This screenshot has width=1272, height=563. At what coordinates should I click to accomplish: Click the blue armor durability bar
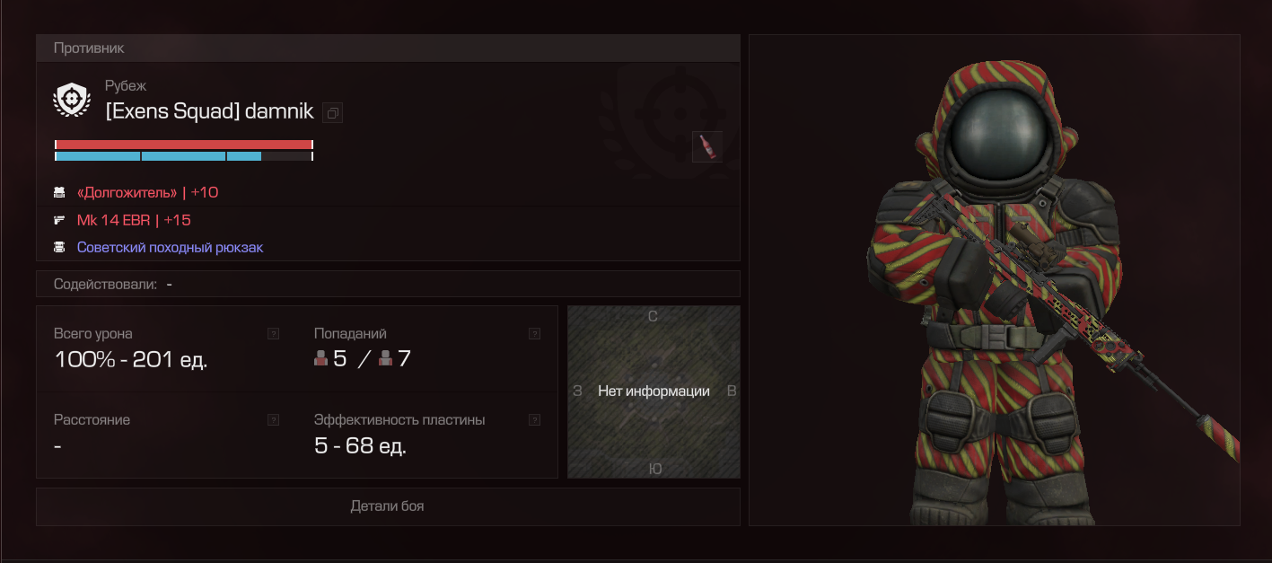pyautogui.click(x=183, y=156)
